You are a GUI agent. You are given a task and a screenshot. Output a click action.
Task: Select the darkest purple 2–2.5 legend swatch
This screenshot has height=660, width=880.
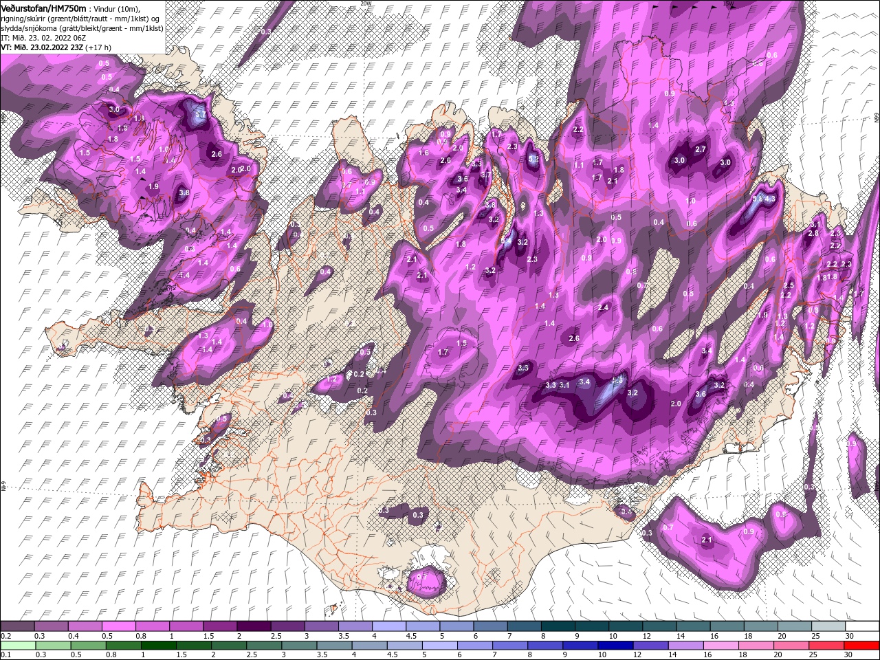click(x=253, y=626)
